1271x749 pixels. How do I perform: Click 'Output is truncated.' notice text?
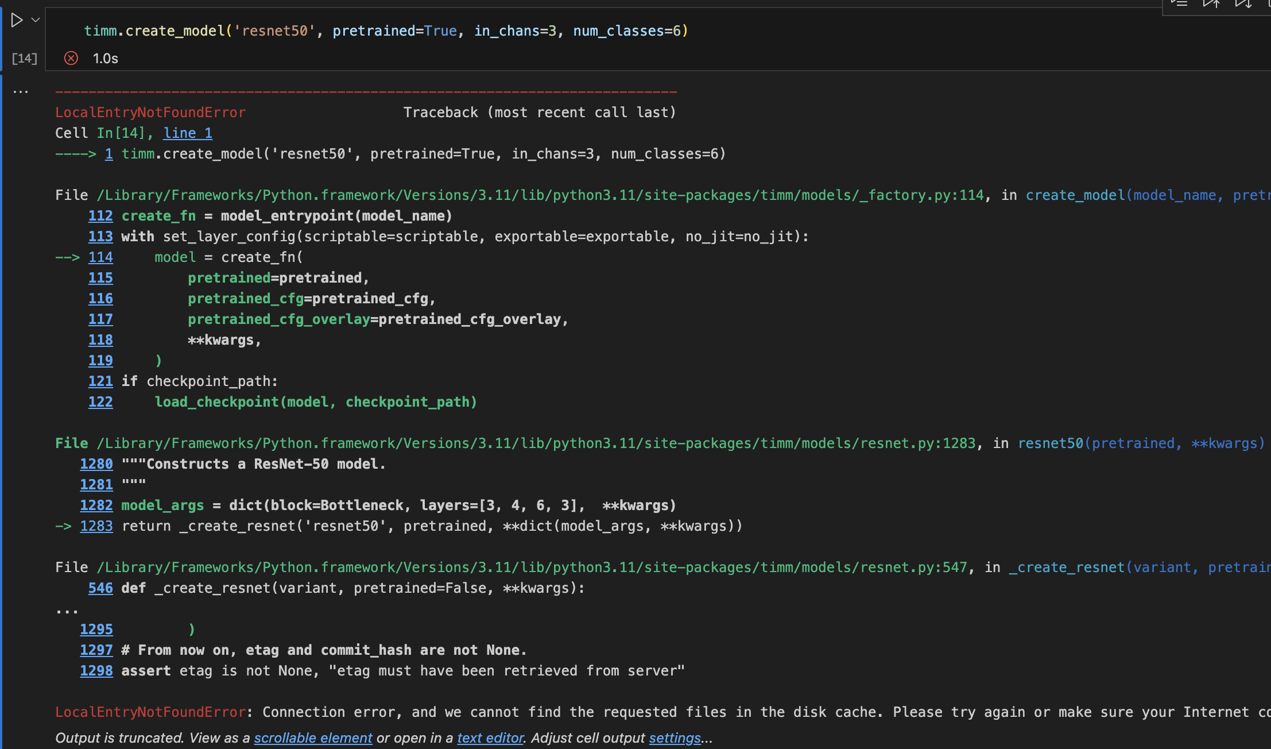click(x=119, y=738)
